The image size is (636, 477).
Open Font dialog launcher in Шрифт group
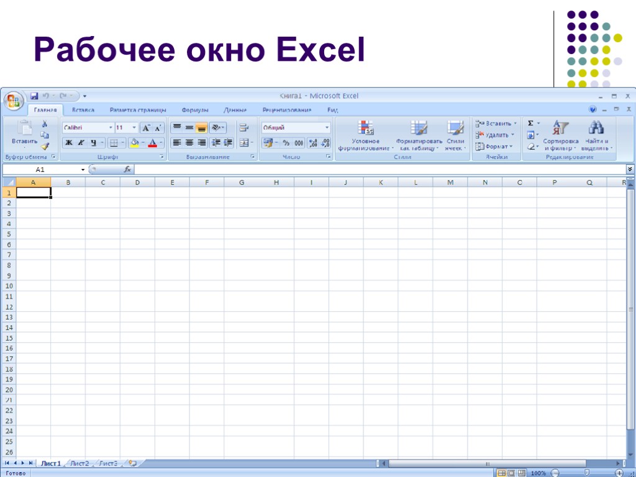coord(162,157)
